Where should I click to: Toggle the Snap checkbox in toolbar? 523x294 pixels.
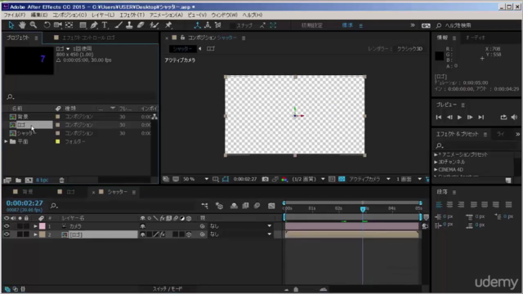(x=232, y=25)
